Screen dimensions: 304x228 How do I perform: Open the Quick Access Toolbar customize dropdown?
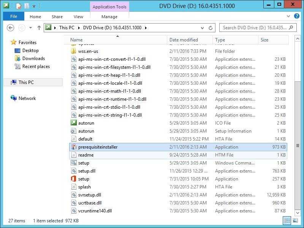34,6
